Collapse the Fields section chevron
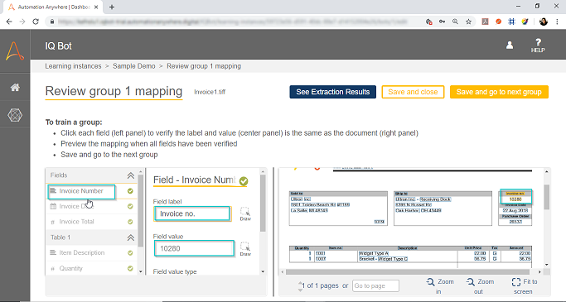Image resolution: width=566 pixels, height=302 pixels. click(131, 175)
